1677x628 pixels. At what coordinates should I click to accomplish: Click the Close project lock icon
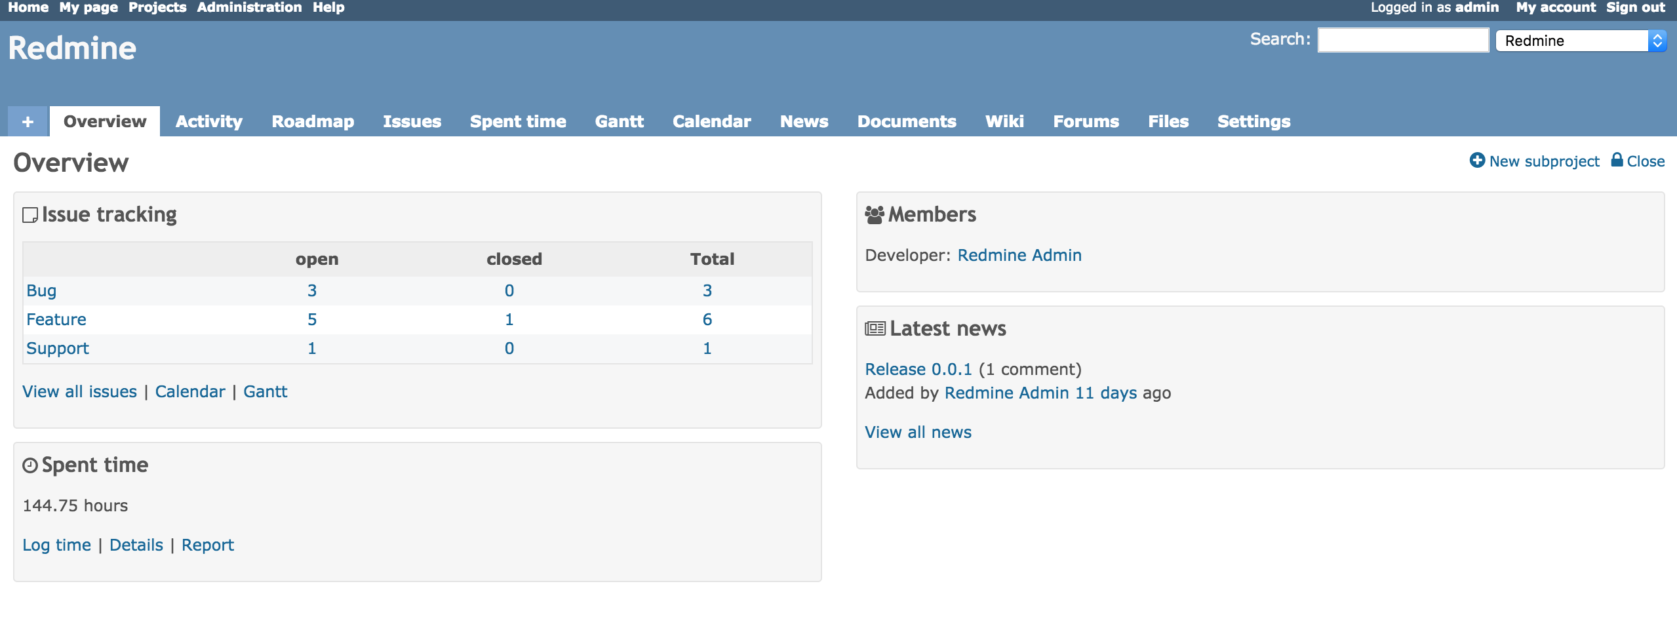click(x=1617, y=160)
